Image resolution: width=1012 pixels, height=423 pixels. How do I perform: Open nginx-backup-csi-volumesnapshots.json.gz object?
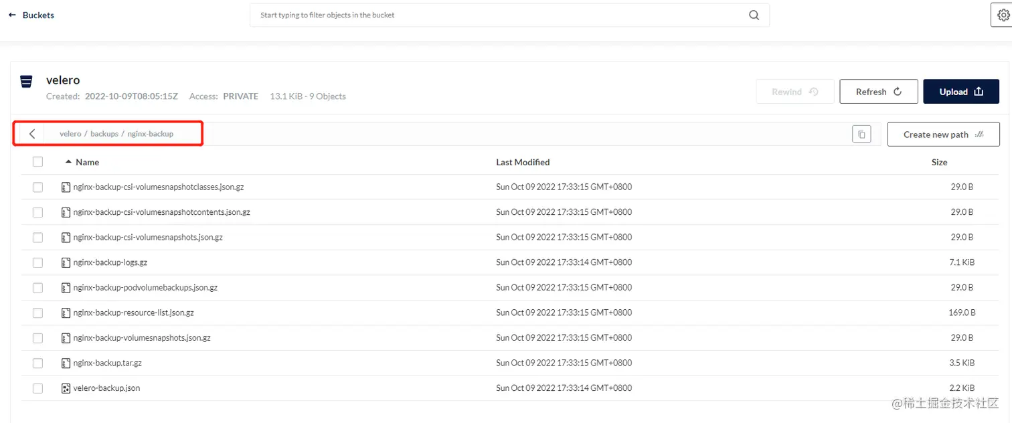[x=148, y=238]
